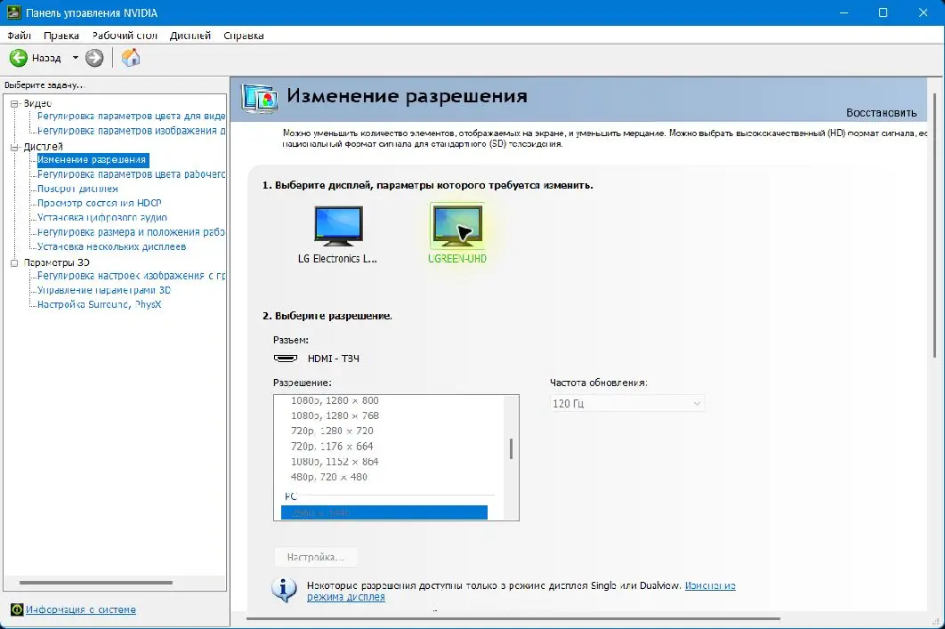Viewport: 945px width, 629px height.
Task: Collapse the Параметры 3D tree node
Action: click(x=15, y=262)
